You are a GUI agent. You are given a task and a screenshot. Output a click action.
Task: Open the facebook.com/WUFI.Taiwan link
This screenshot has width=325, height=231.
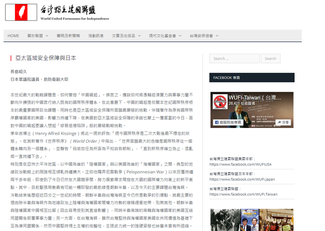[x=243, y=194]
